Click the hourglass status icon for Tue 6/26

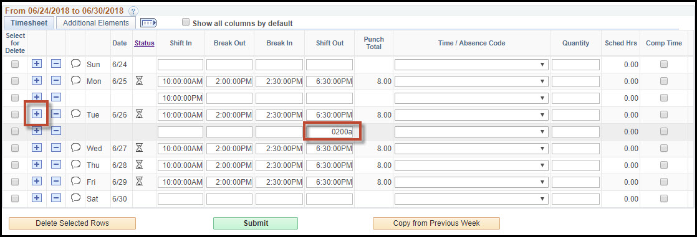click(139, 114)
